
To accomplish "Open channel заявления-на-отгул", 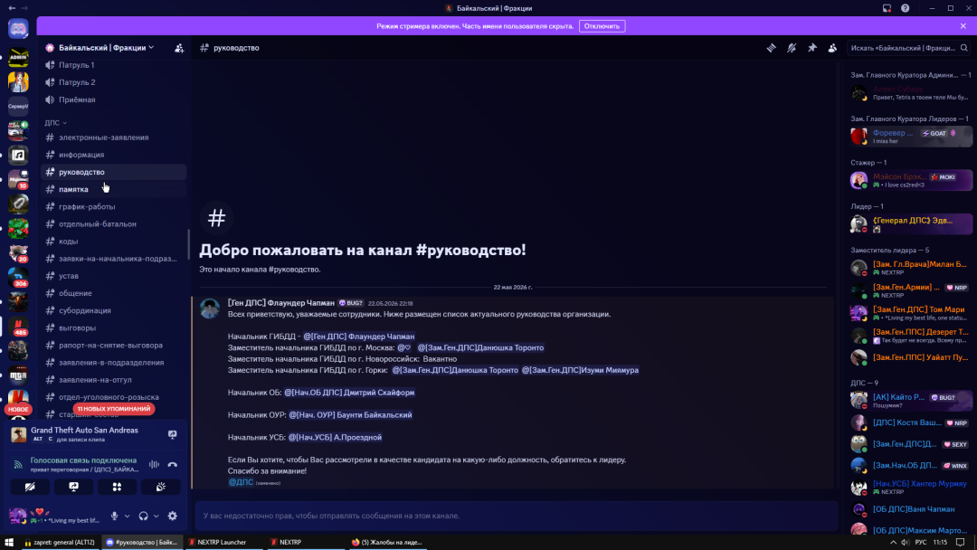I will coord(114,380).
